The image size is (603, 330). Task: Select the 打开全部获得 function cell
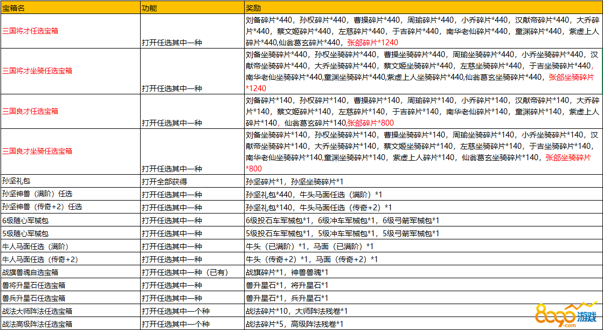pyautogui.click(x=164, y=182)
